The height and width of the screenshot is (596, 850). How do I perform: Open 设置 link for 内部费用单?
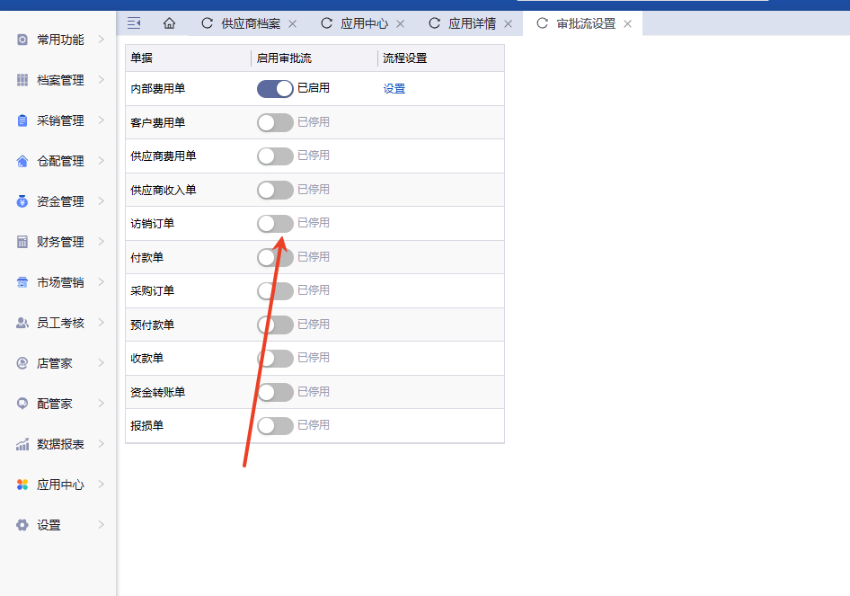tap(394, 88)
